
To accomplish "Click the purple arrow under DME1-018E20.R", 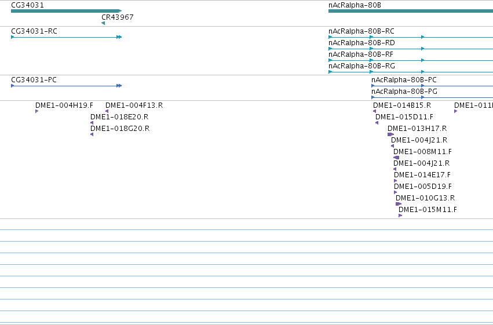I will (x=92, y=123).
